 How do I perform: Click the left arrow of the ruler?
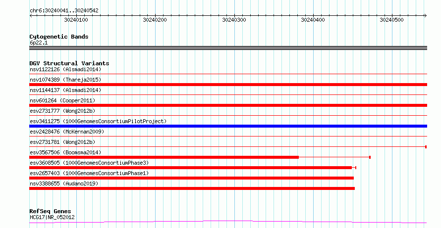31,16
